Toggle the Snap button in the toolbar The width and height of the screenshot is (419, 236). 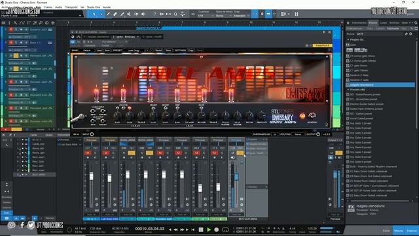[x=255, y=14]
